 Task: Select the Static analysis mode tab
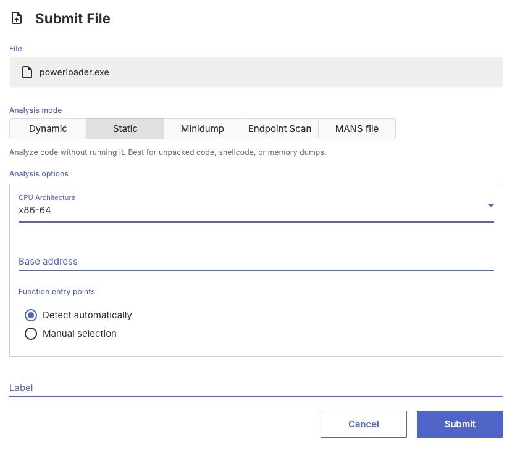tap(125, 129)
